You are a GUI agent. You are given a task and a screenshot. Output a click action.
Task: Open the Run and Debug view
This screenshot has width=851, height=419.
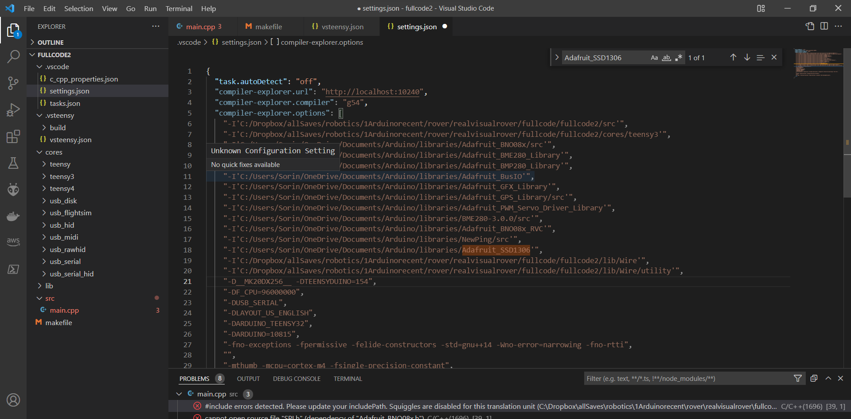13,110
